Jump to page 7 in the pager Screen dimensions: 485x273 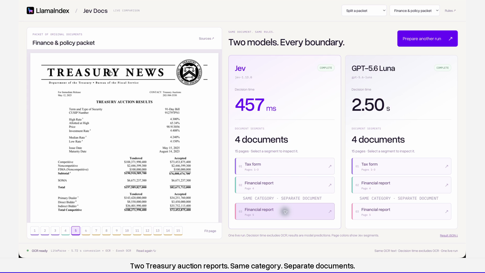[x=96, y=231]
